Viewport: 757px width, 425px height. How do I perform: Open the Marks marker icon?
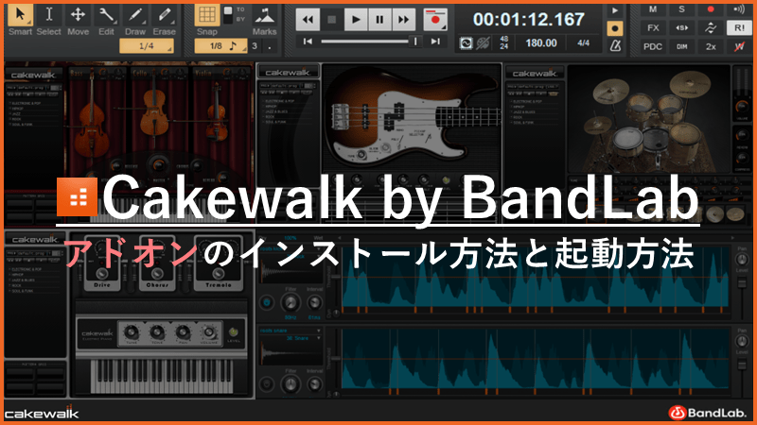(x=265, y=16)
